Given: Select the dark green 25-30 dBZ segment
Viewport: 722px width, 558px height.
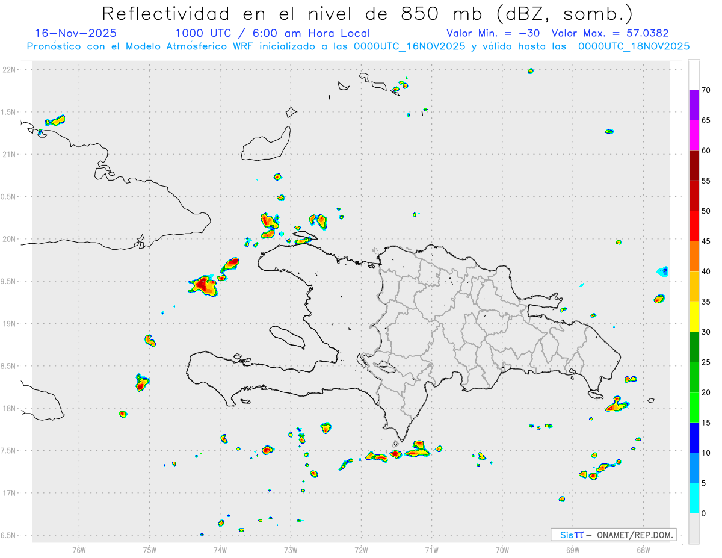Looking at the screenshot, I should coord(694,347).
